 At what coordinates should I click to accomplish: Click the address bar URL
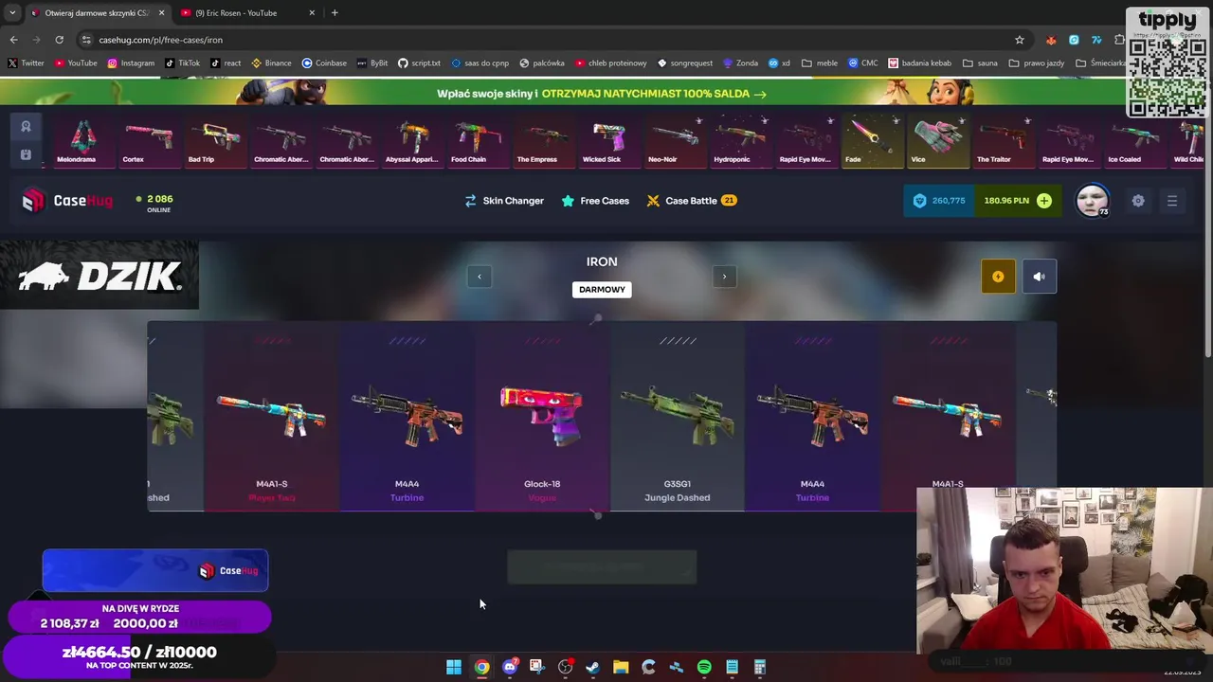pyautogui.click(x=161, y=40)
